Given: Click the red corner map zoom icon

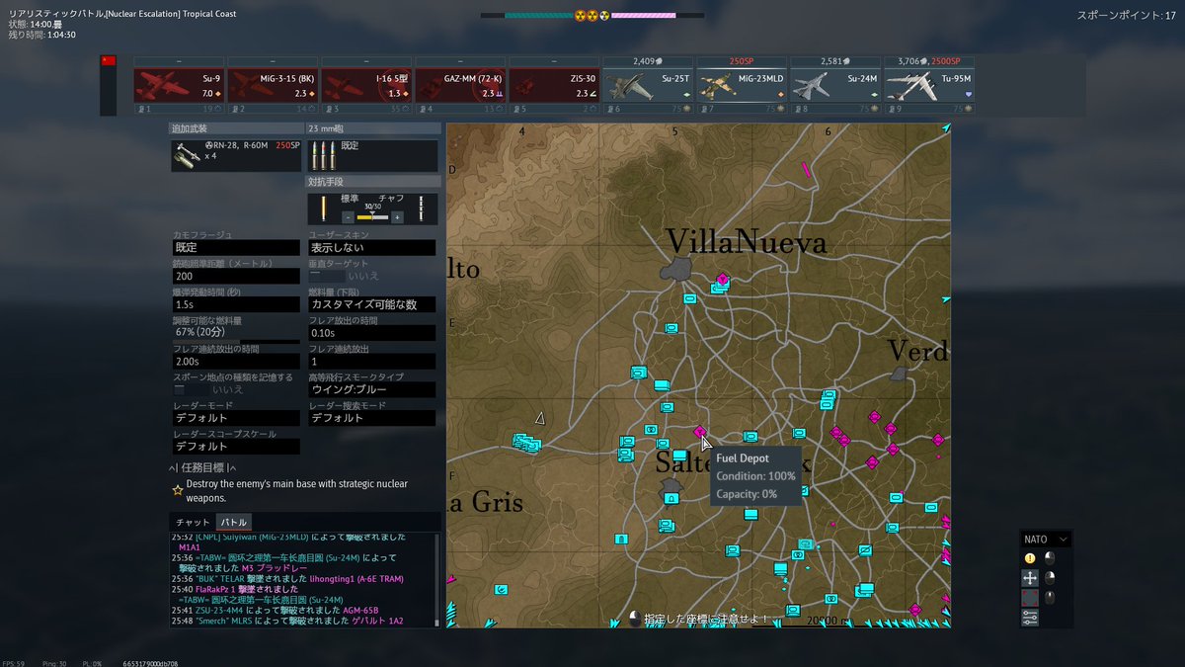Looking at the screenshot, I should [x=1030, y=598].
